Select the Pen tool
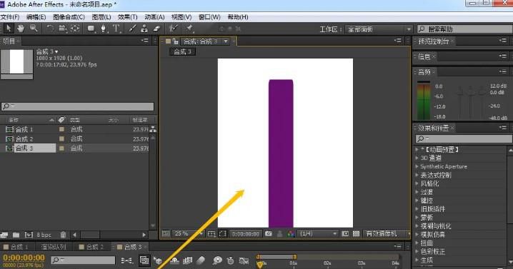Screen dimensions: 513x269 104,29
